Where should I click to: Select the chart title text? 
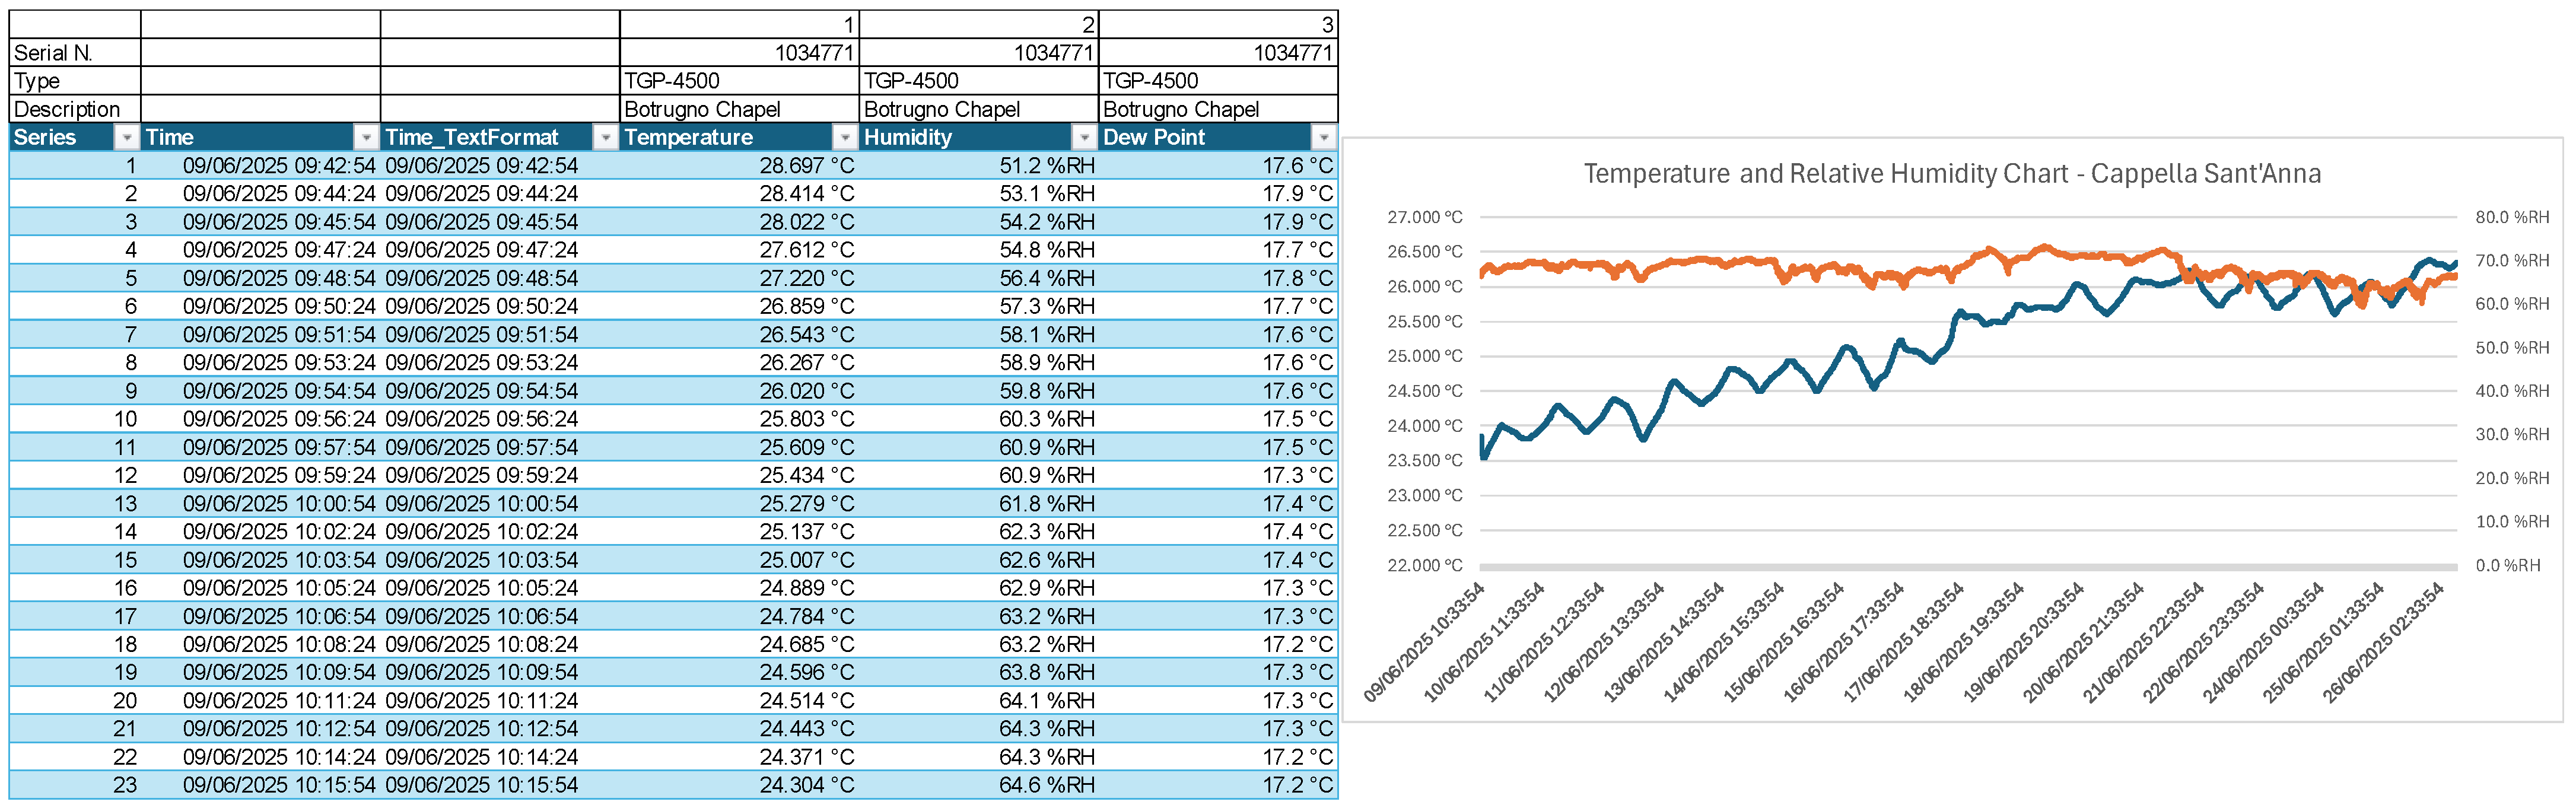point(1952,174)
